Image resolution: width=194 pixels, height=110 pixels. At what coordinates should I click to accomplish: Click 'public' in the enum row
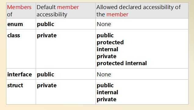coord(45,24)
